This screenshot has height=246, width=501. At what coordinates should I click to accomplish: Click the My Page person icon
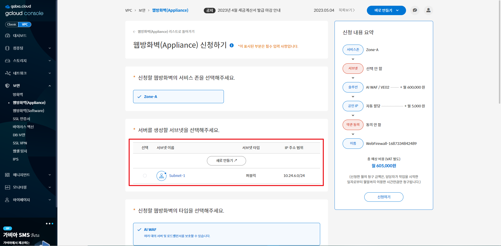coord(7,200)
